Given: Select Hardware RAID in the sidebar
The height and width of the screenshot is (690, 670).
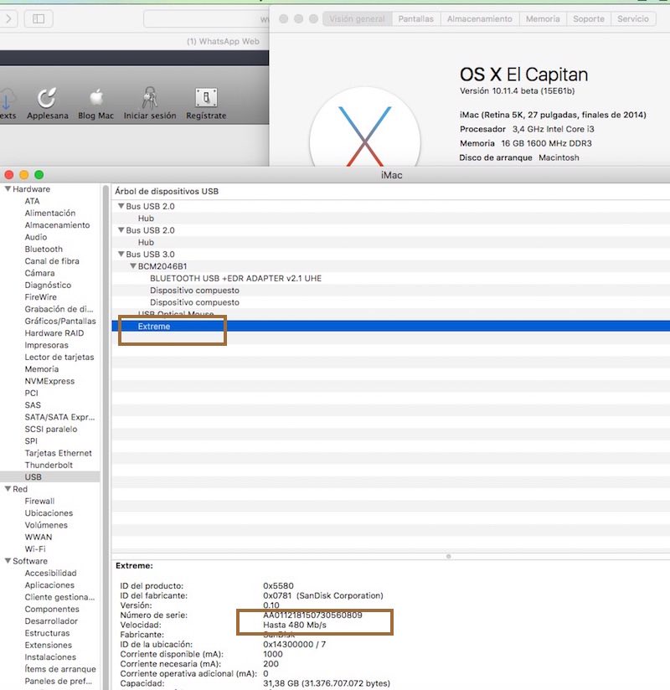Looking at the screenshot, I should pyautogui.click(x=54, y=333).
